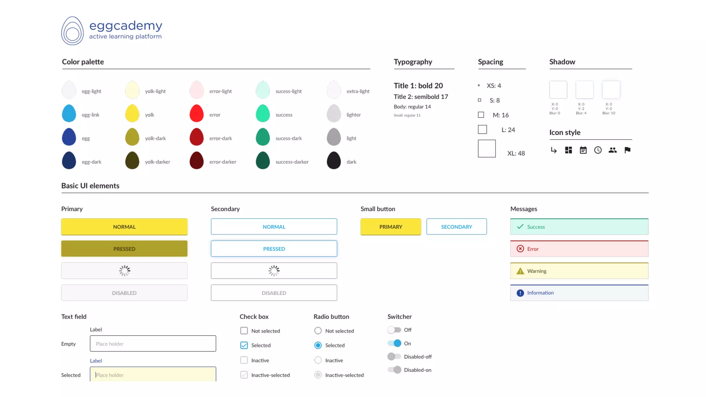Image resolution: width=706 pixels, height=397 pixels.
Task: Click the arrow icon under Icon style
Action: coord(554,150)
